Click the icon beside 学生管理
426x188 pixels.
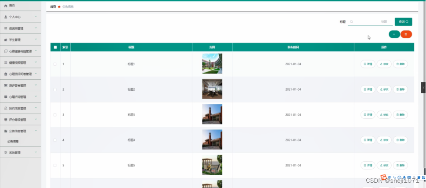[x=6, y=40]
